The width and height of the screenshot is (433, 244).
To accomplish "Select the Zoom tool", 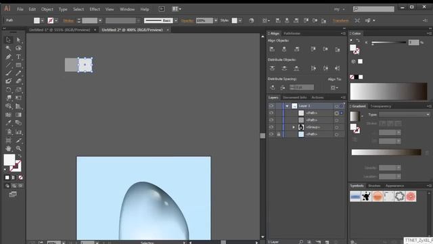I will [18, 148].
